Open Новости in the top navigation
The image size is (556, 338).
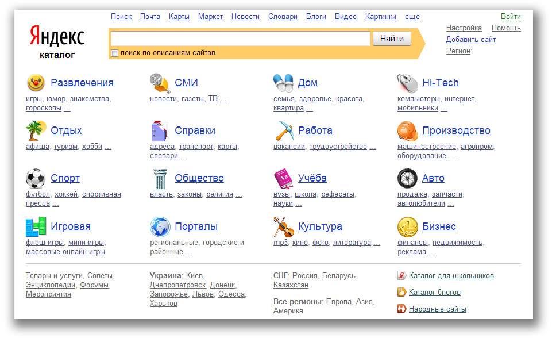click(x=245, y=17)
